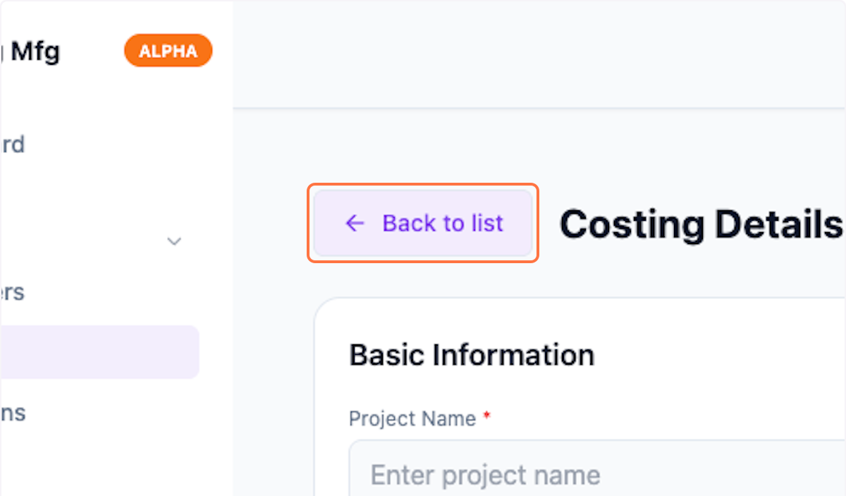Select the highlighted active sidebar item
Viewport: 846px width, 496px height.
(99, 352)
